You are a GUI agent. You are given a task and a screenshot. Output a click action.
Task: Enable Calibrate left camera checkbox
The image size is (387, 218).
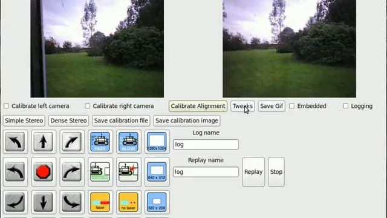(7, 106)
